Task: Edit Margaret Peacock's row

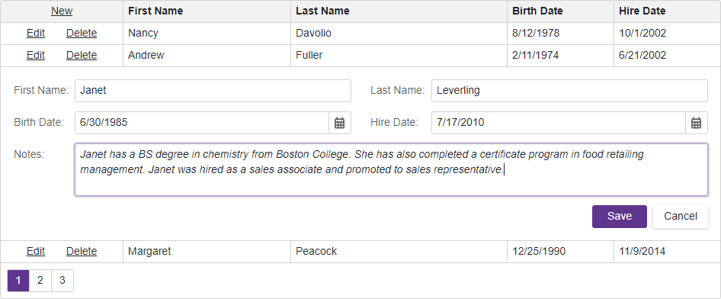Action: pyautogui.click(x=36, y=251)
